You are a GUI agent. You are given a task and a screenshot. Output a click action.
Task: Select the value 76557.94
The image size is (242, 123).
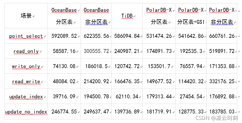[191, 66]
